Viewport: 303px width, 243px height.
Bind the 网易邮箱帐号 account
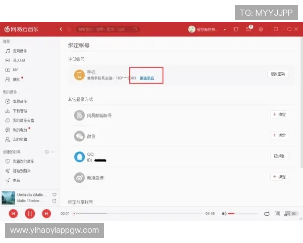coord(279,114)
